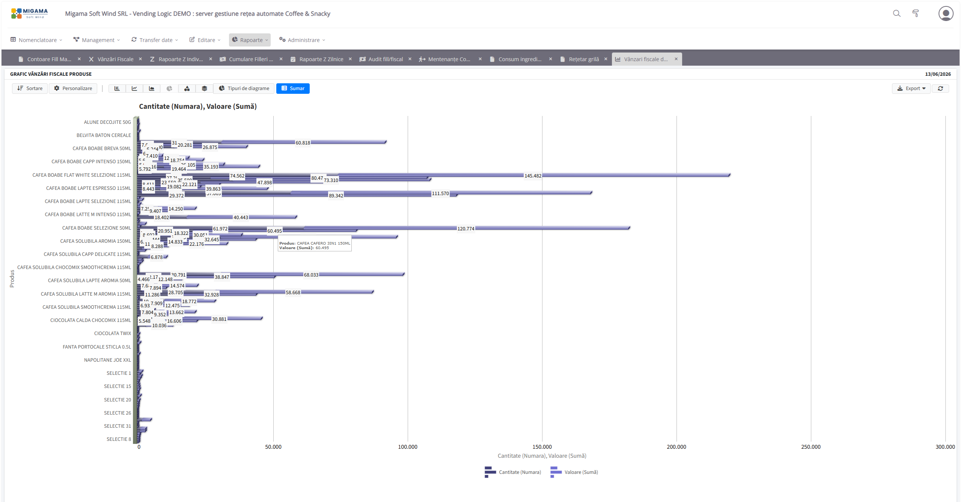Image resolution: width=961 pixels, height=502 pixels.
Task: Click the 111.570 bar value label
Action: tap(440, 194)
